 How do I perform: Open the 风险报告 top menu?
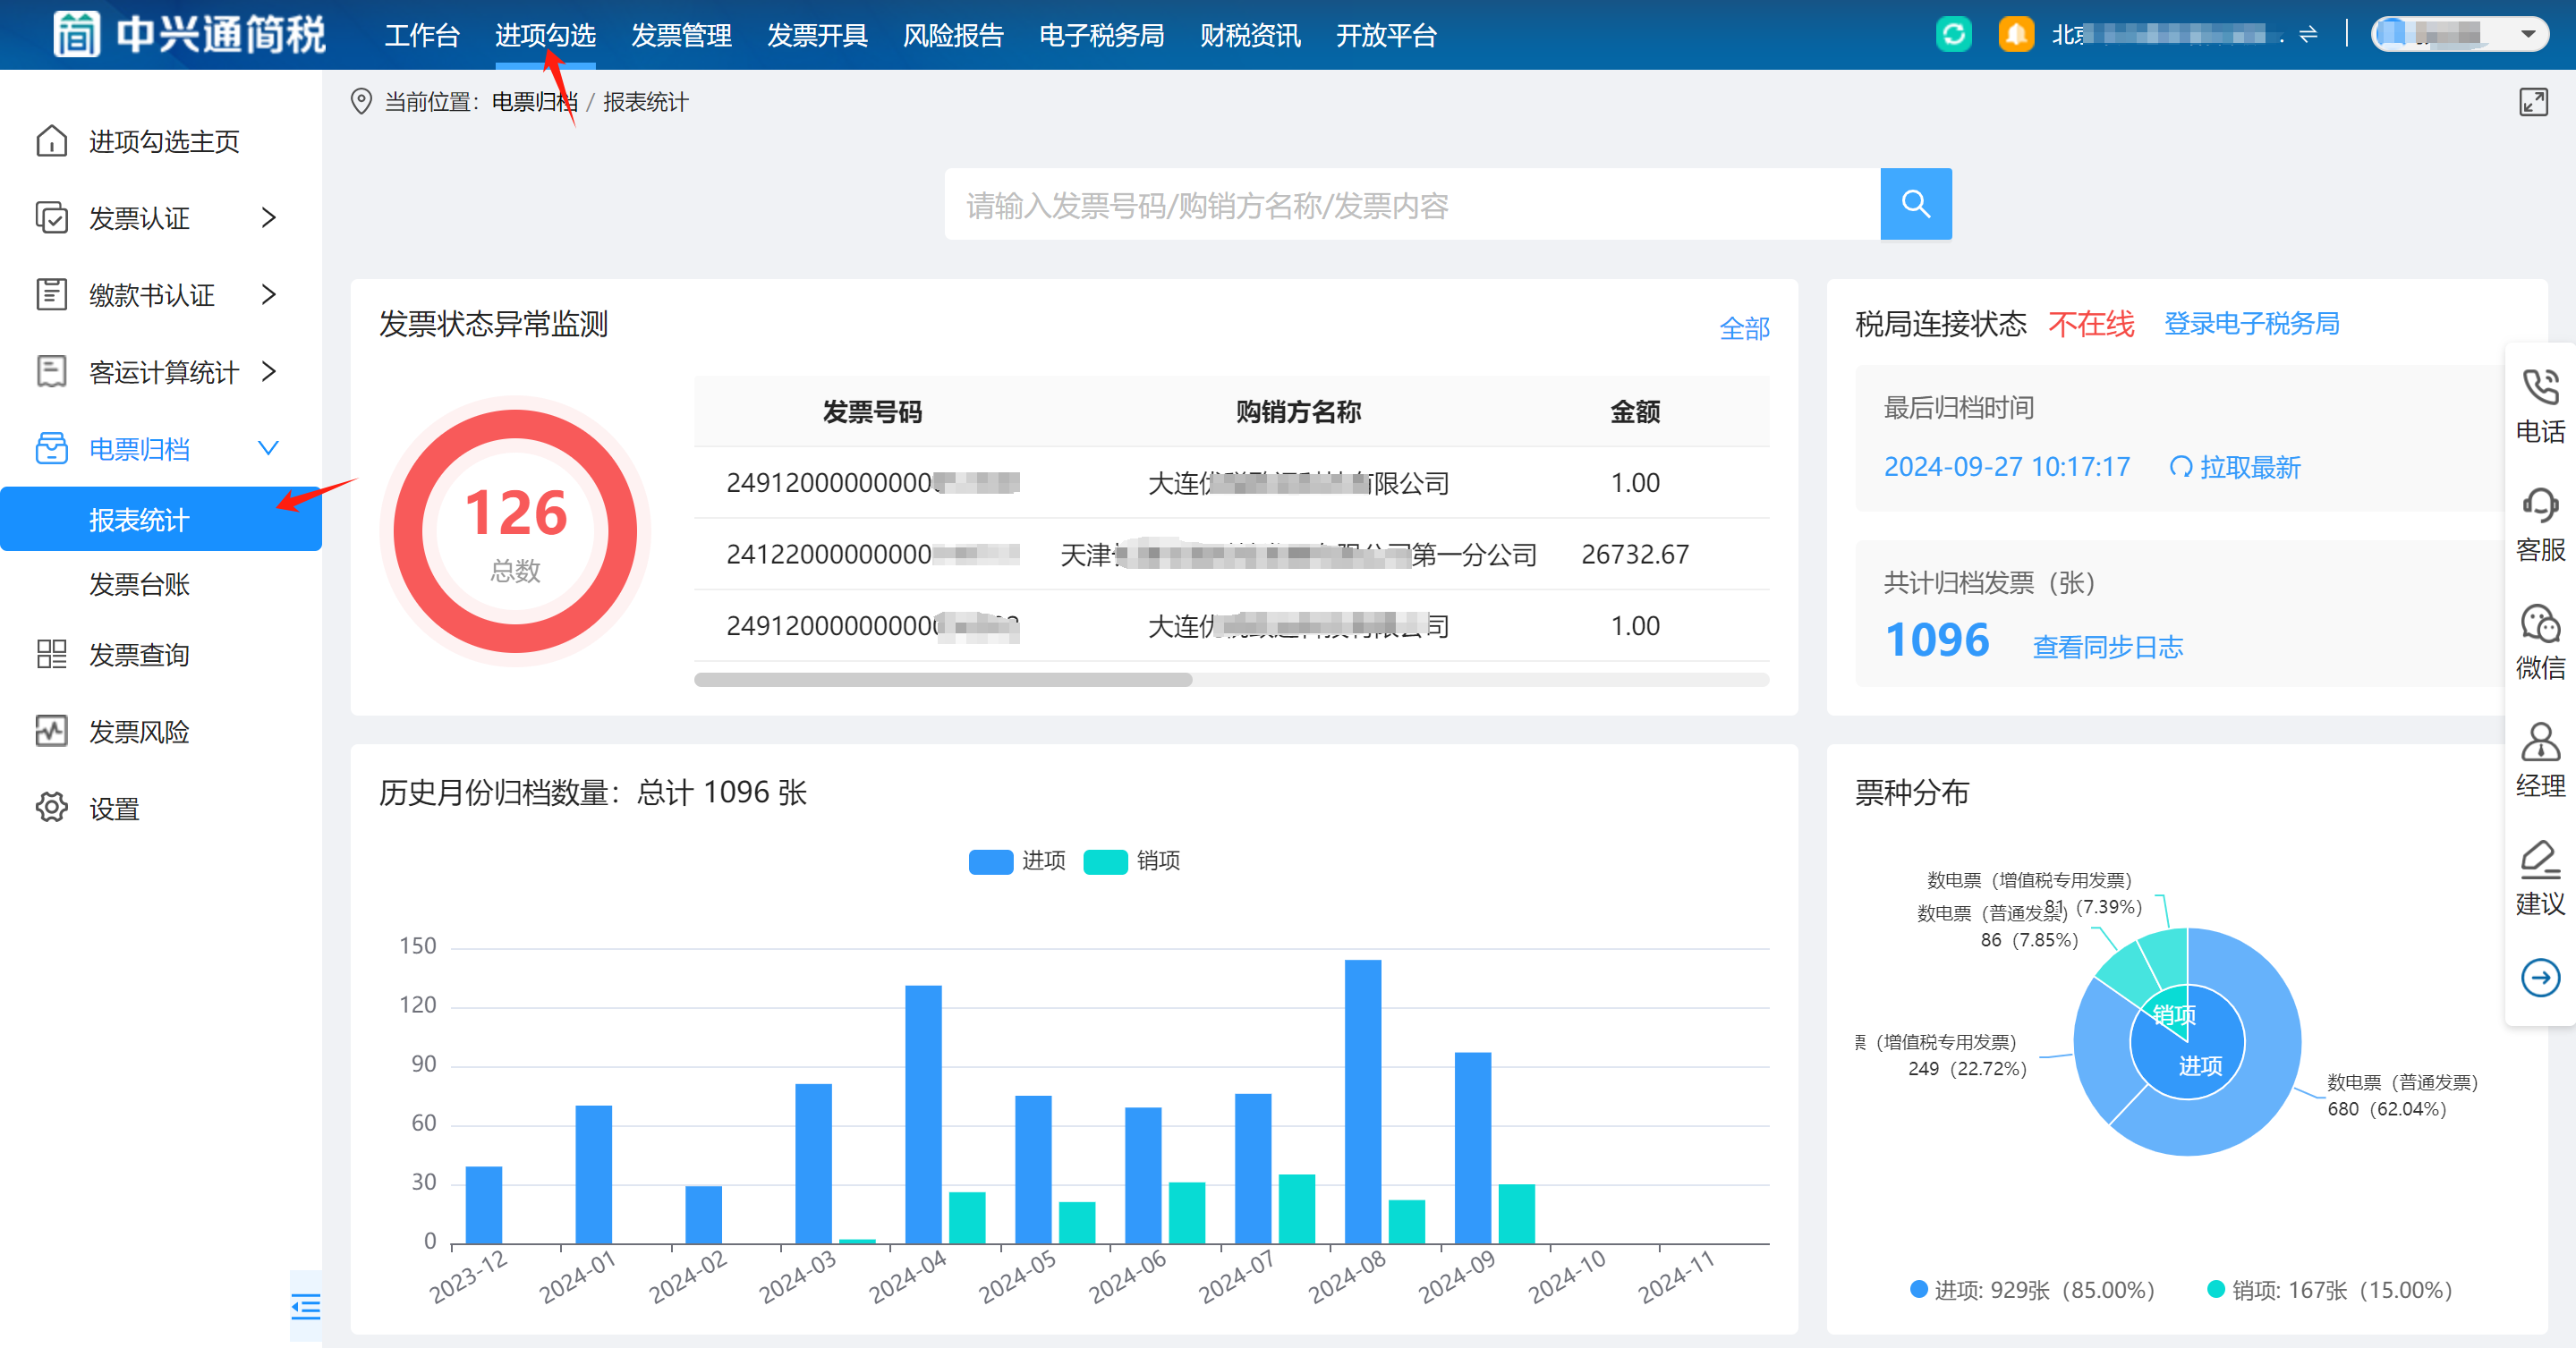(953, 36)
